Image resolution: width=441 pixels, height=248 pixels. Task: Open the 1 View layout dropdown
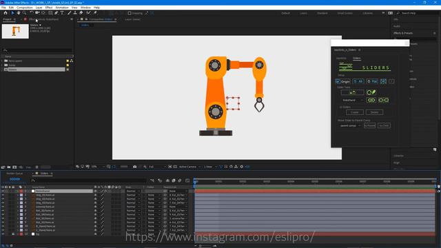click(x=209, y=167)
